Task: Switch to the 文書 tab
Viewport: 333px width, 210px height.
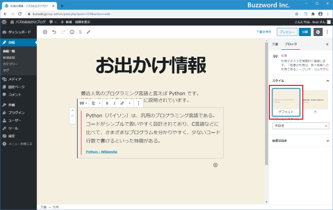Action: (275, 44)
